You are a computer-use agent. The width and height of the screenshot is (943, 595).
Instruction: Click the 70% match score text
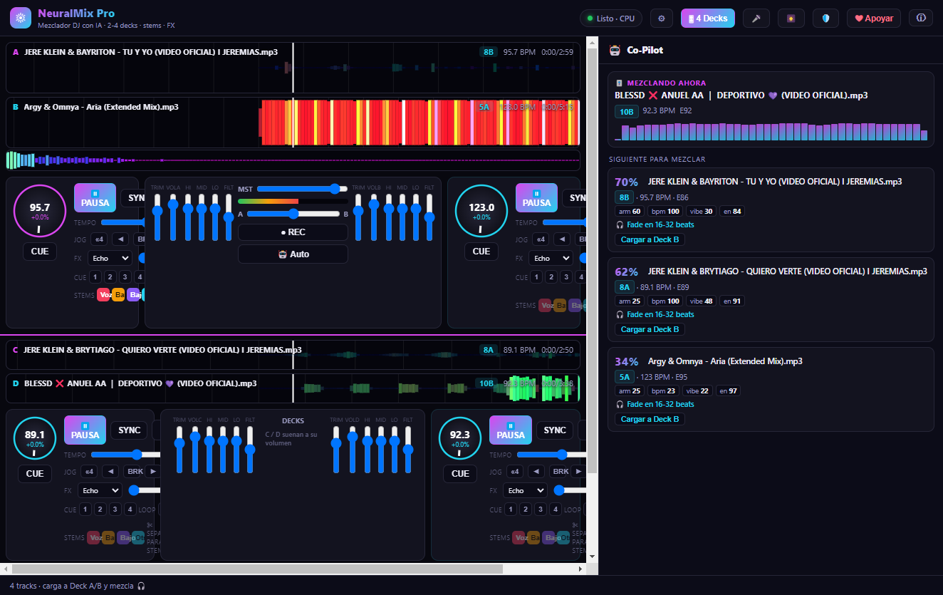click(627, 182)
